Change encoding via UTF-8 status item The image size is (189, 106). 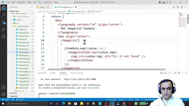[x=131, y=100]
